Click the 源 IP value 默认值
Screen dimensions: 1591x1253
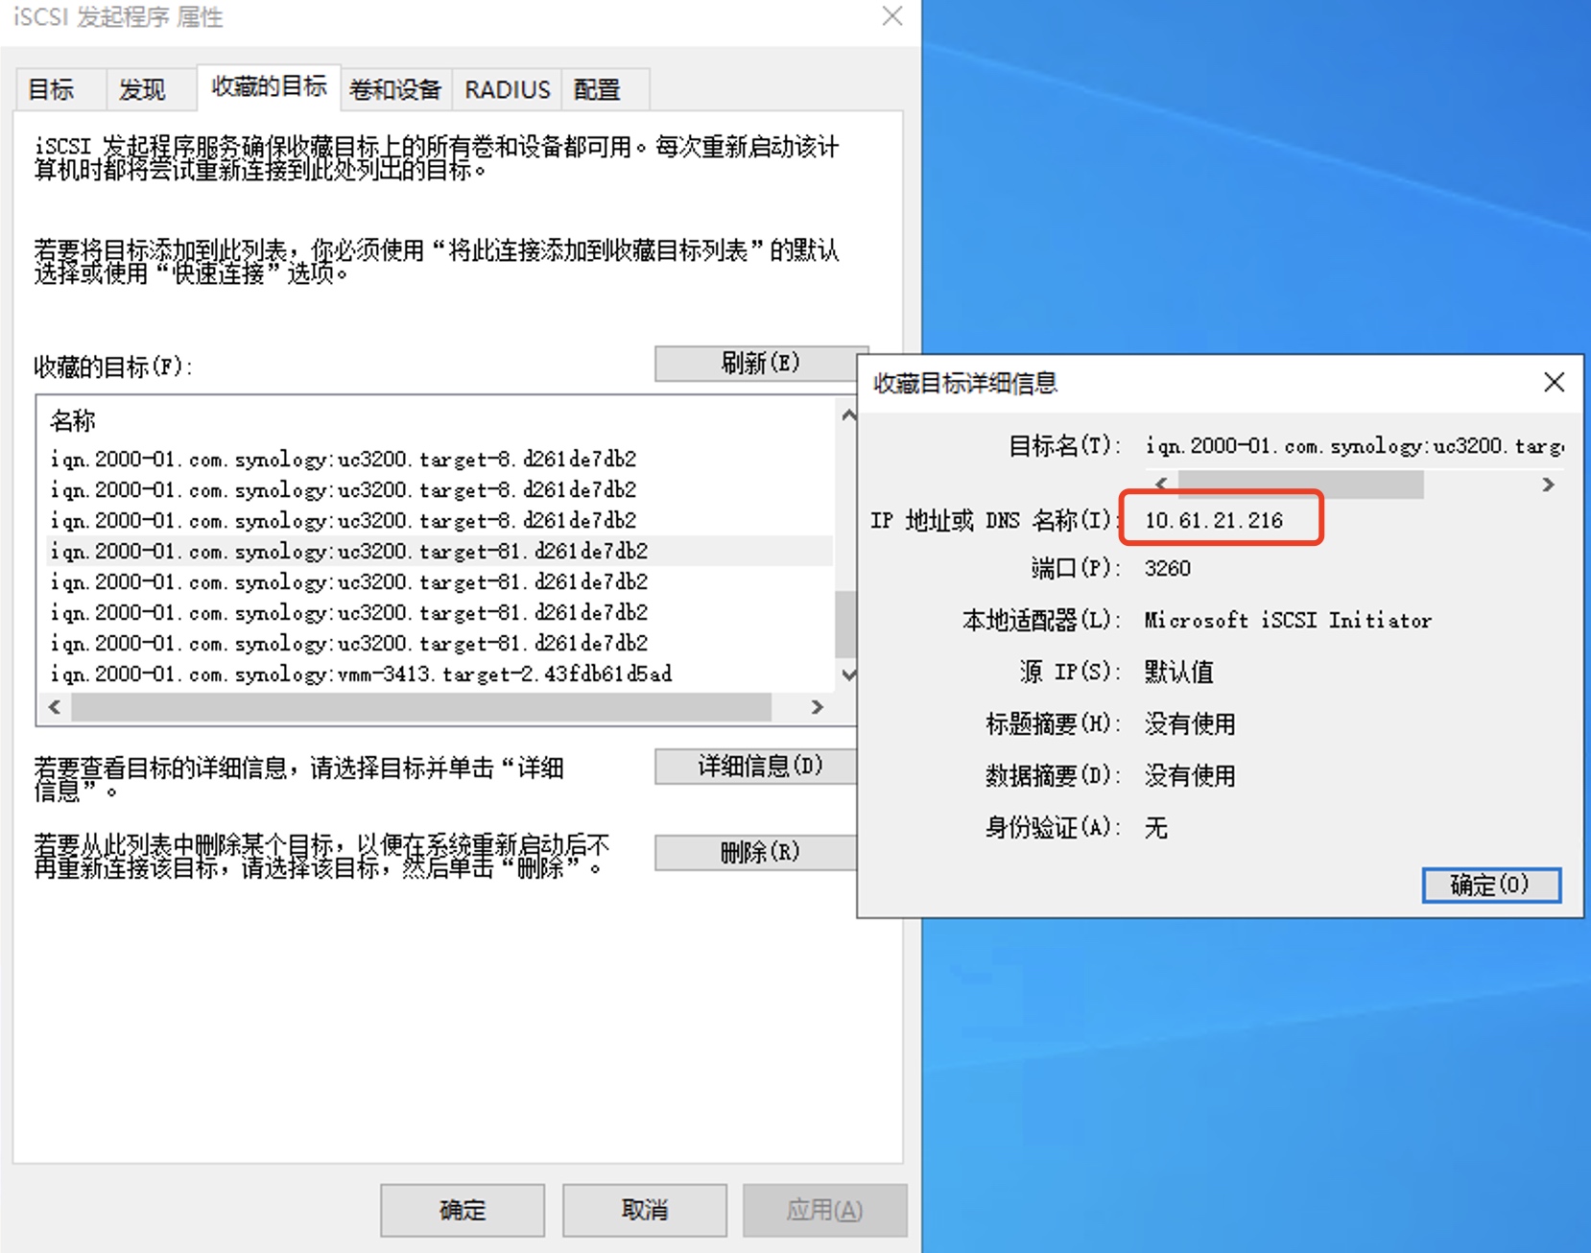[x=1179, y=672]
